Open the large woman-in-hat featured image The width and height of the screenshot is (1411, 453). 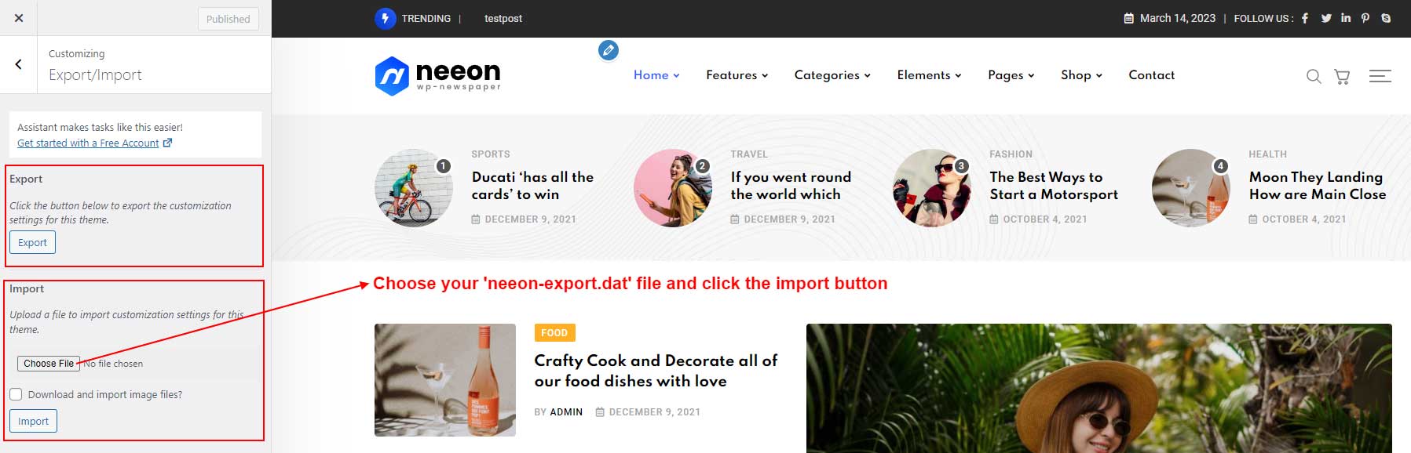[1099, 388]
